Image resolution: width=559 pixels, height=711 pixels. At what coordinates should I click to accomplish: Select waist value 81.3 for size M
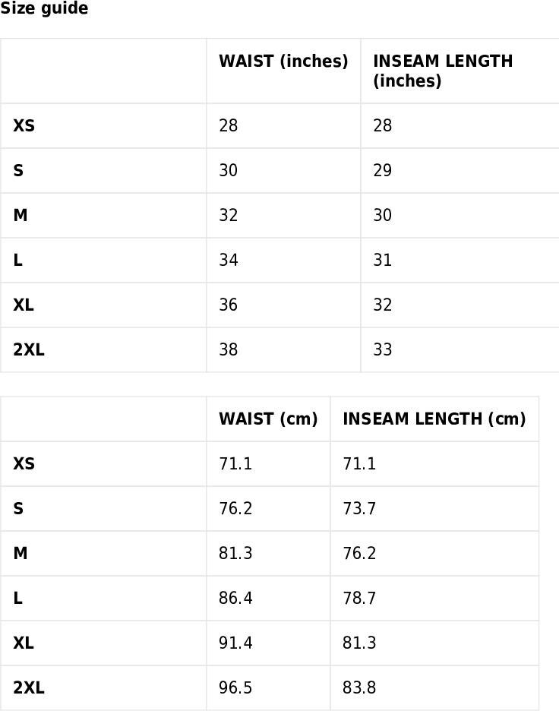coord(235,553)
